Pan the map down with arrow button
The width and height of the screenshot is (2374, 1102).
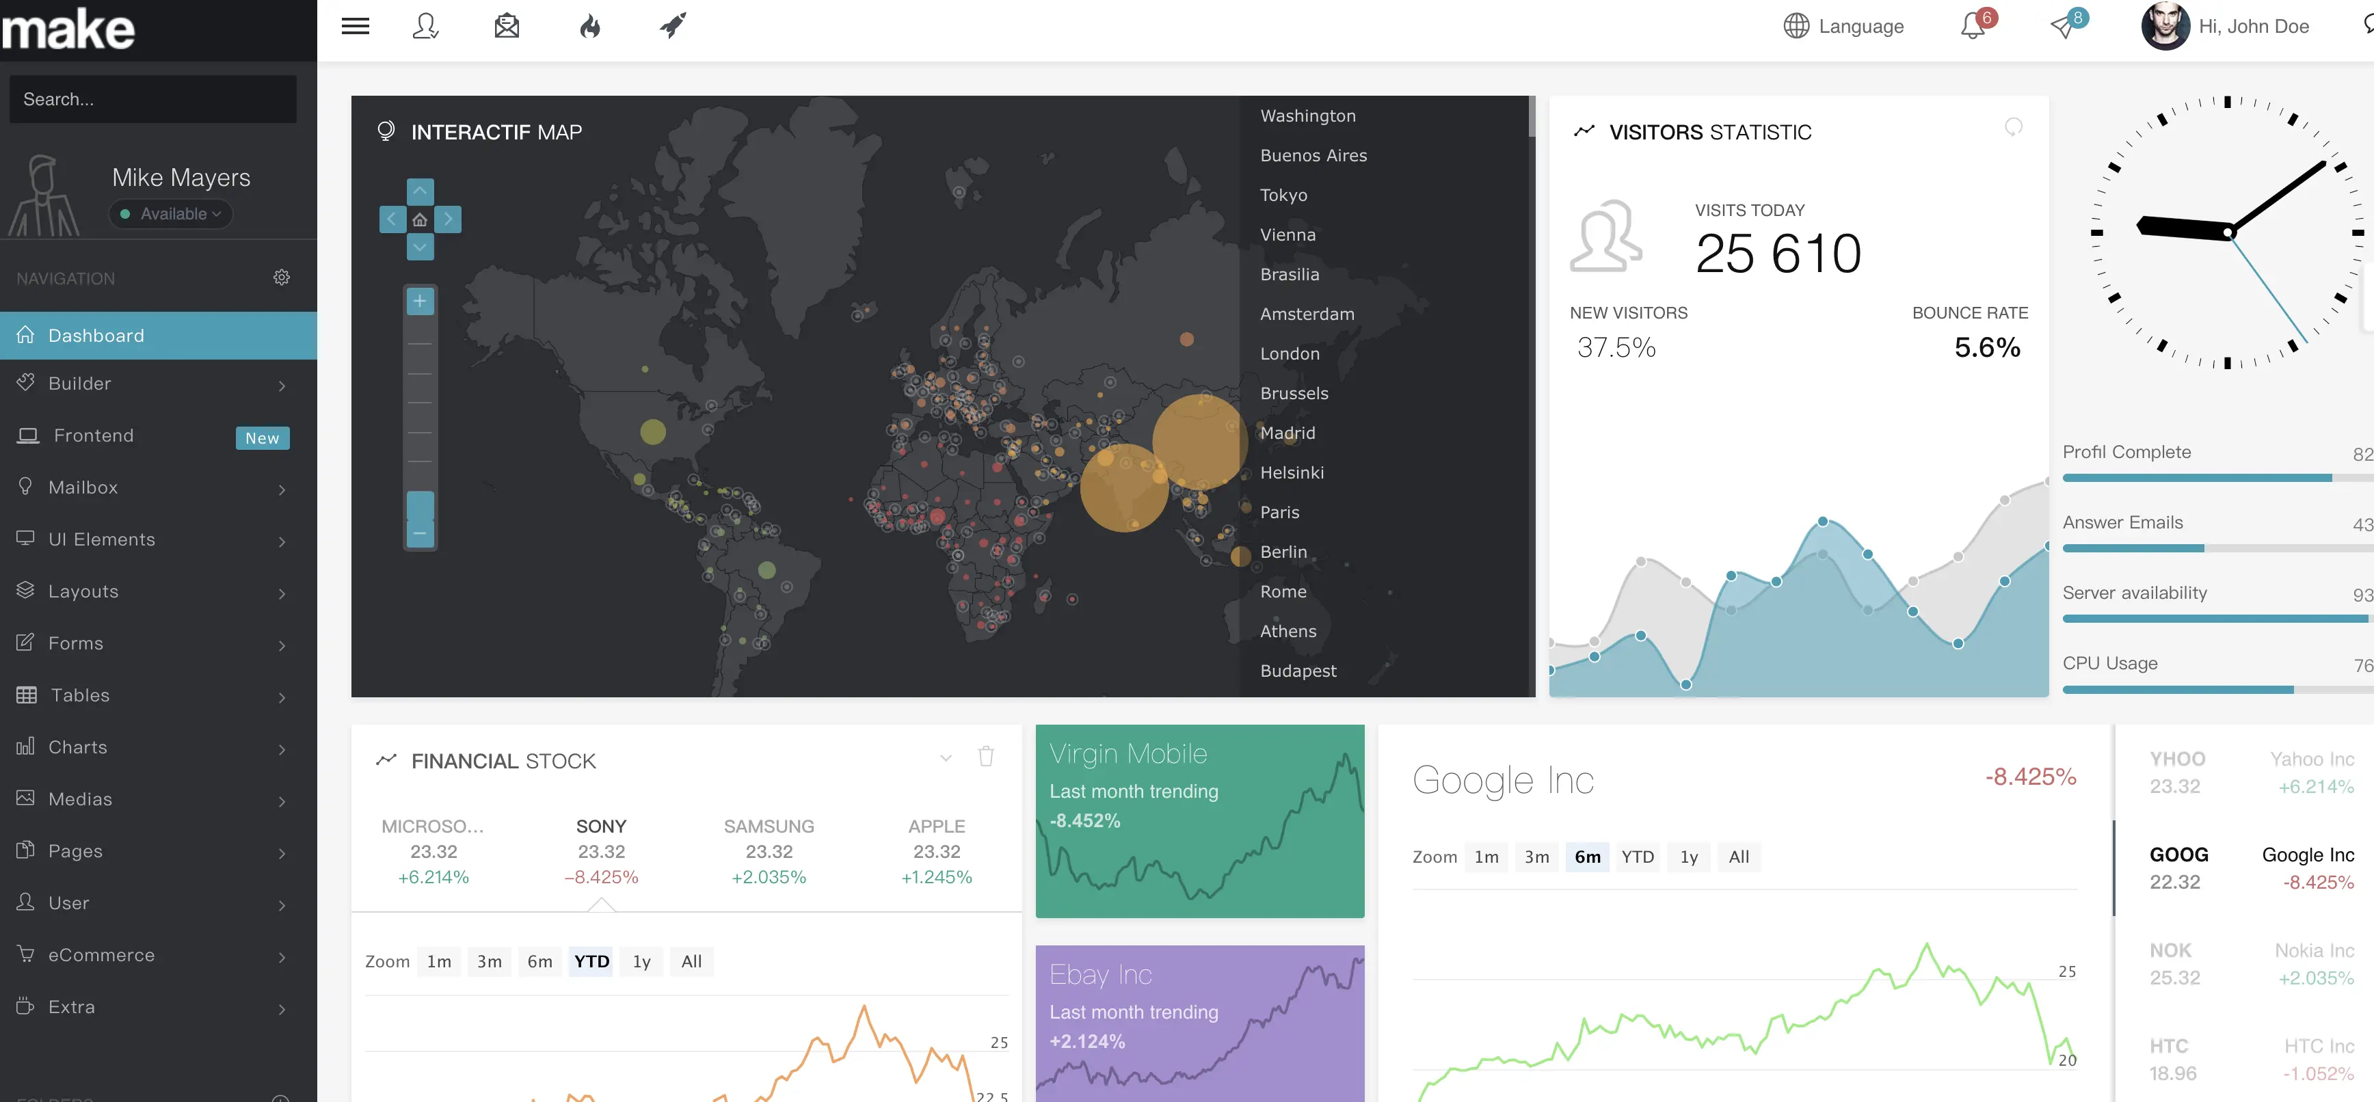pyautogui.click(x=421, y=247)
